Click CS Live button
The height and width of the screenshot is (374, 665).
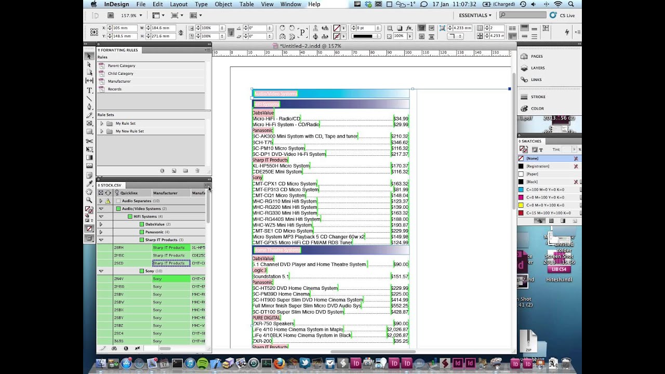tap(563, 16)
